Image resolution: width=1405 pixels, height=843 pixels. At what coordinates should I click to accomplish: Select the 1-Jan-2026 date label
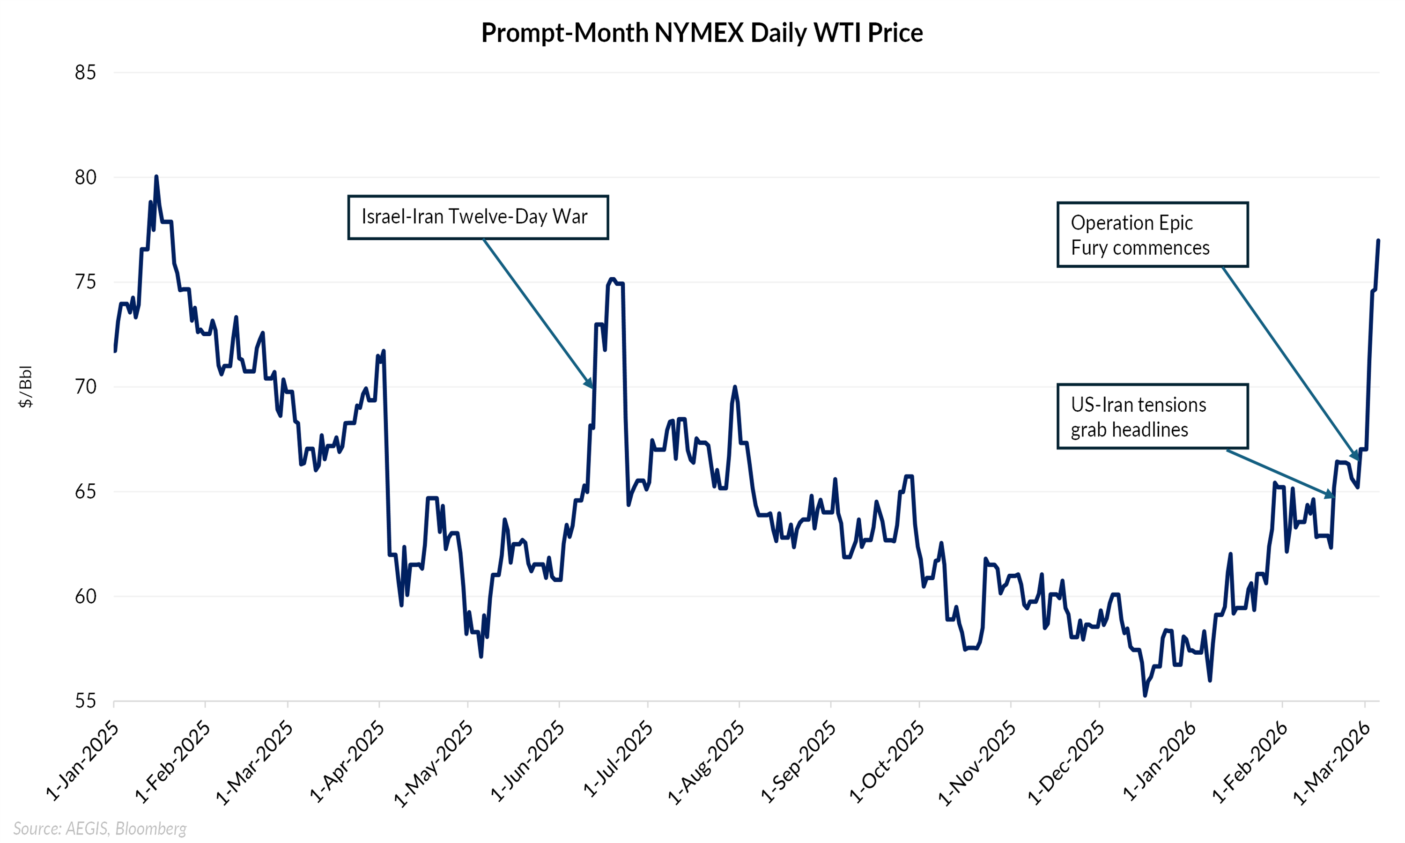pyautogui.click(x=1160, y=761)
